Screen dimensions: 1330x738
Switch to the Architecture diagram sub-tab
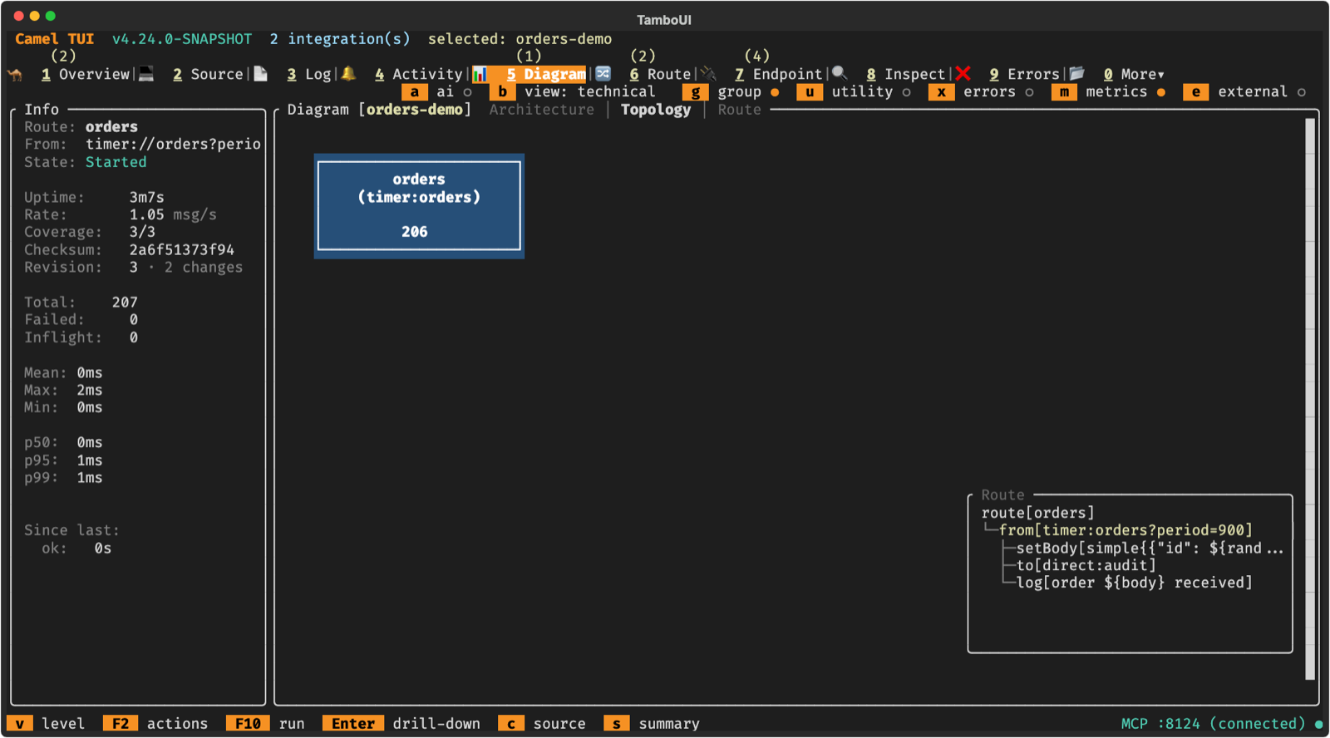[x=541, y=110]
